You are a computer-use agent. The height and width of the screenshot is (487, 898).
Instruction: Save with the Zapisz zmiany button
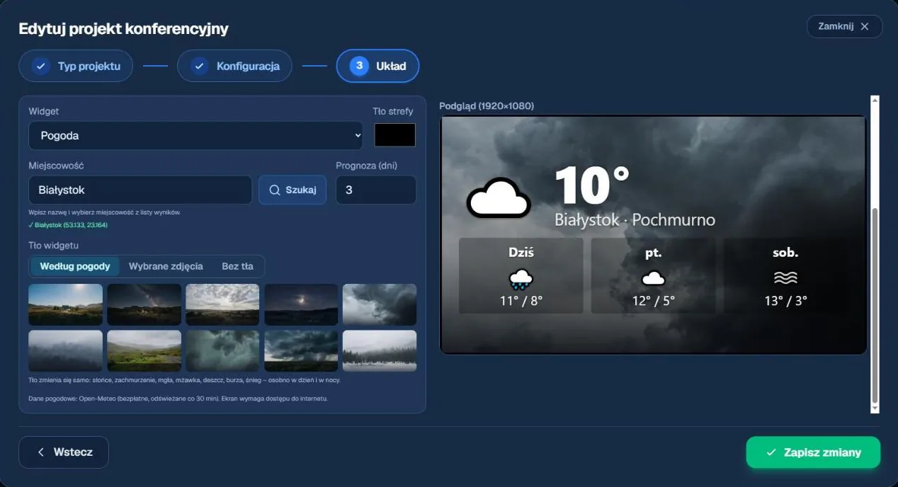(x=813, y=452)
